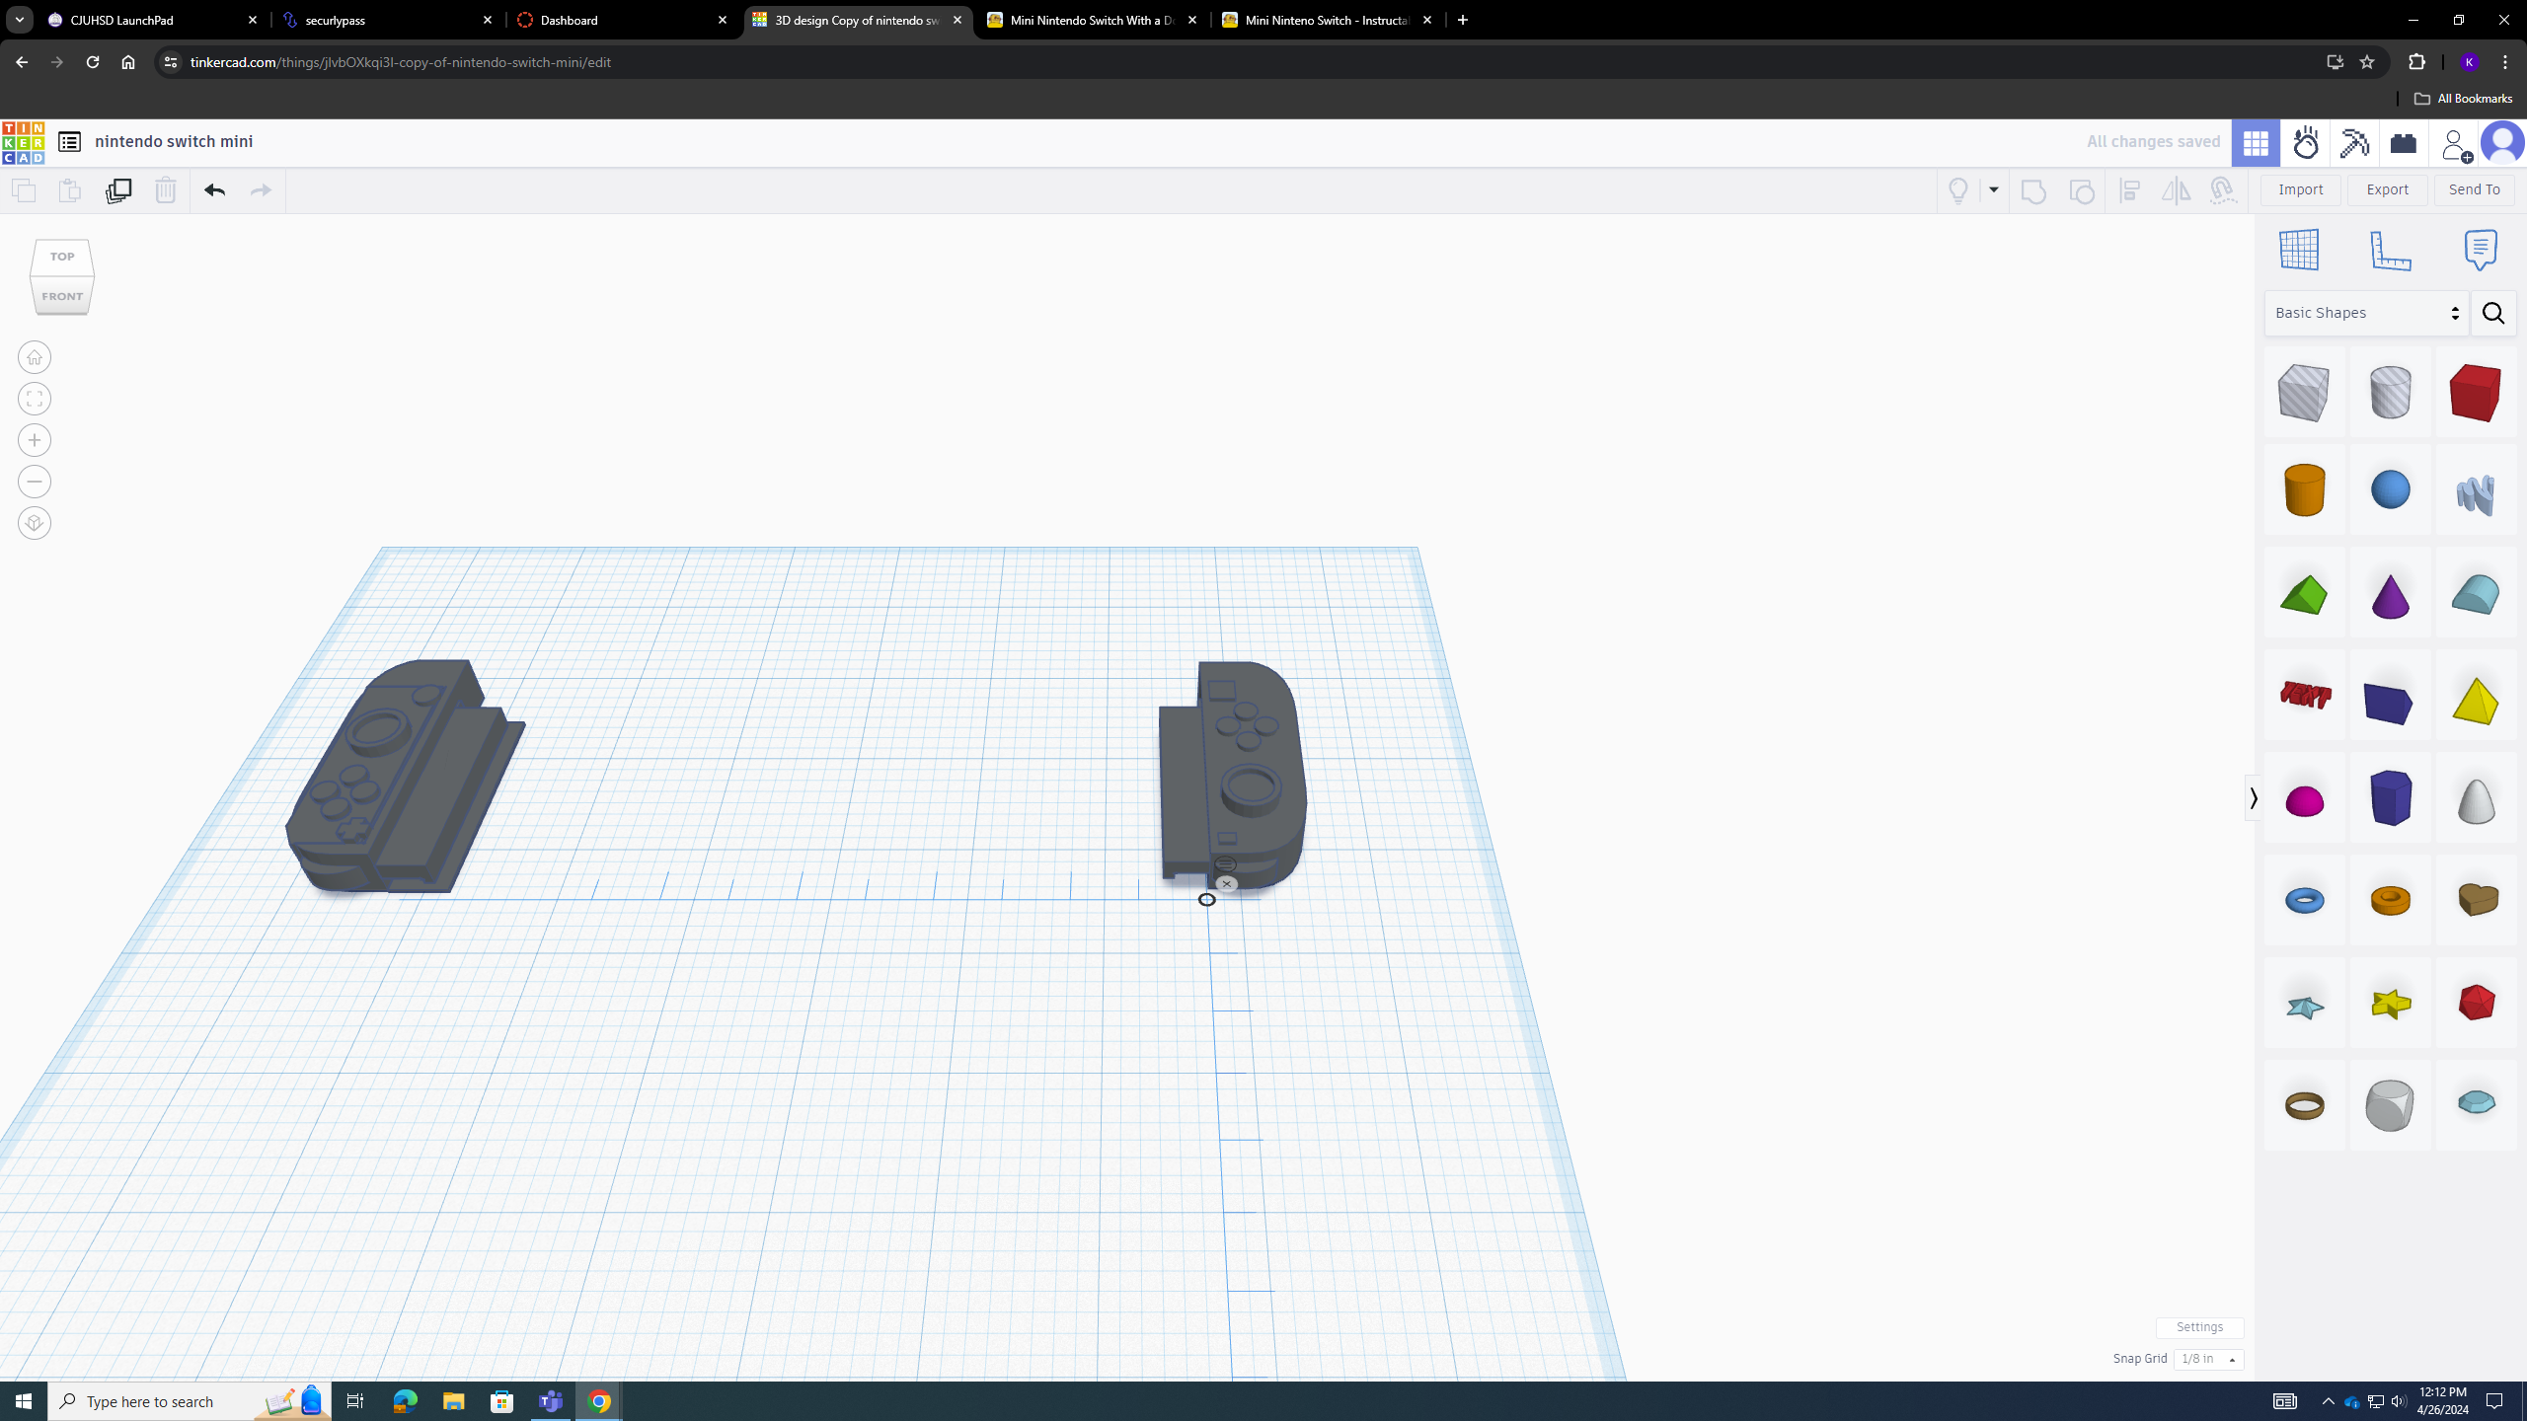The image size is (2527, 1421).
Task: Click the Export button
Action: tap(2387, 189)
